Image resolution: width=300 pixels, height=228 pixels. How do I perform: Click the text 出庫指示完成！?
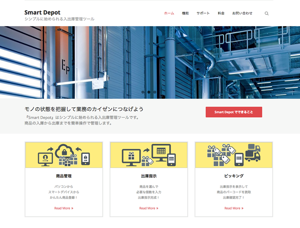pos(149,198)
